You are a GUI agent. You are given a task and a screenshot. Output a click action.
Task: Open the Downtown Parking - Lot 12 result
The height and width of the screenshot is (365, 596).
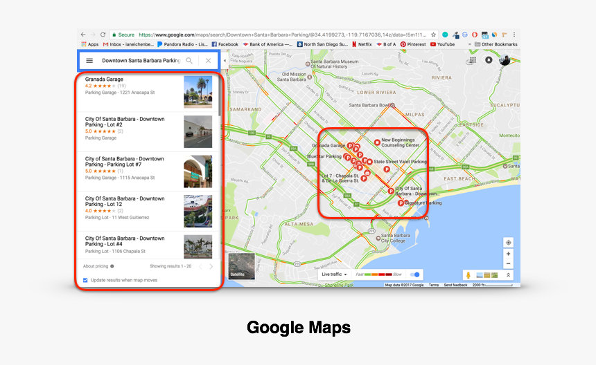[148, 212]
